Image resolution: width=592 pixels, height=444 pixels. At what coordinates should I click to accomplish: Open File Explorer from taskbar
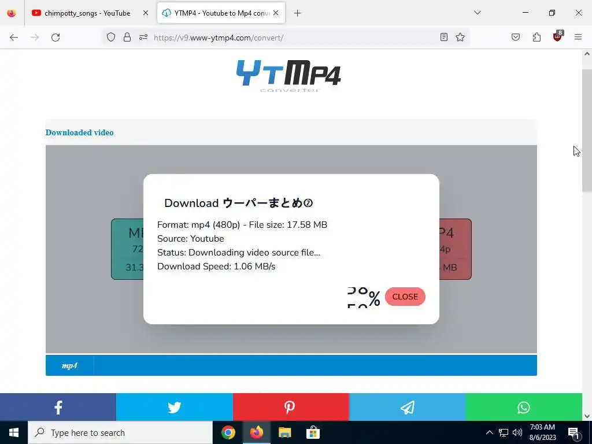pyautogui.click(x=284, y=432)
